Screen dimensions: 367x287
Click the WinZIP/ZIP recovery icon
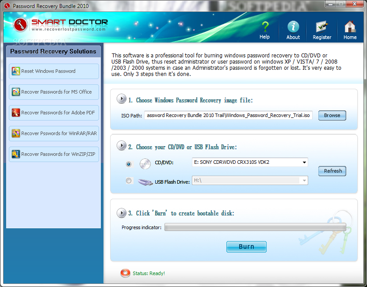click(x=16, y=154)
